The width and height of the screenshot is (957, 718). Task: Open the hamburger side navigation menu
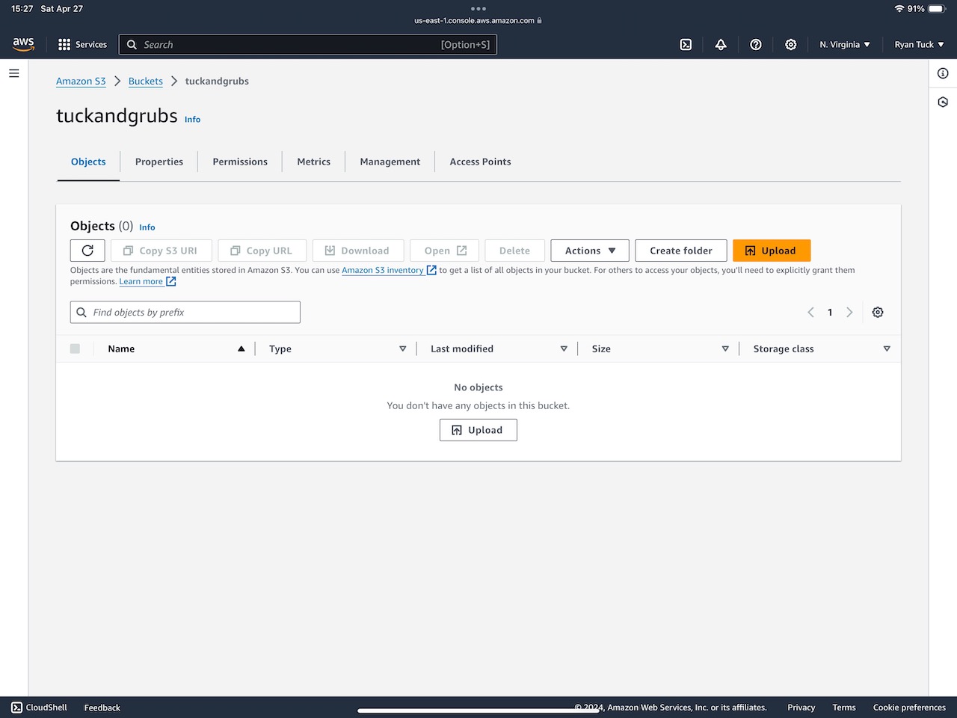pos(14,73)
